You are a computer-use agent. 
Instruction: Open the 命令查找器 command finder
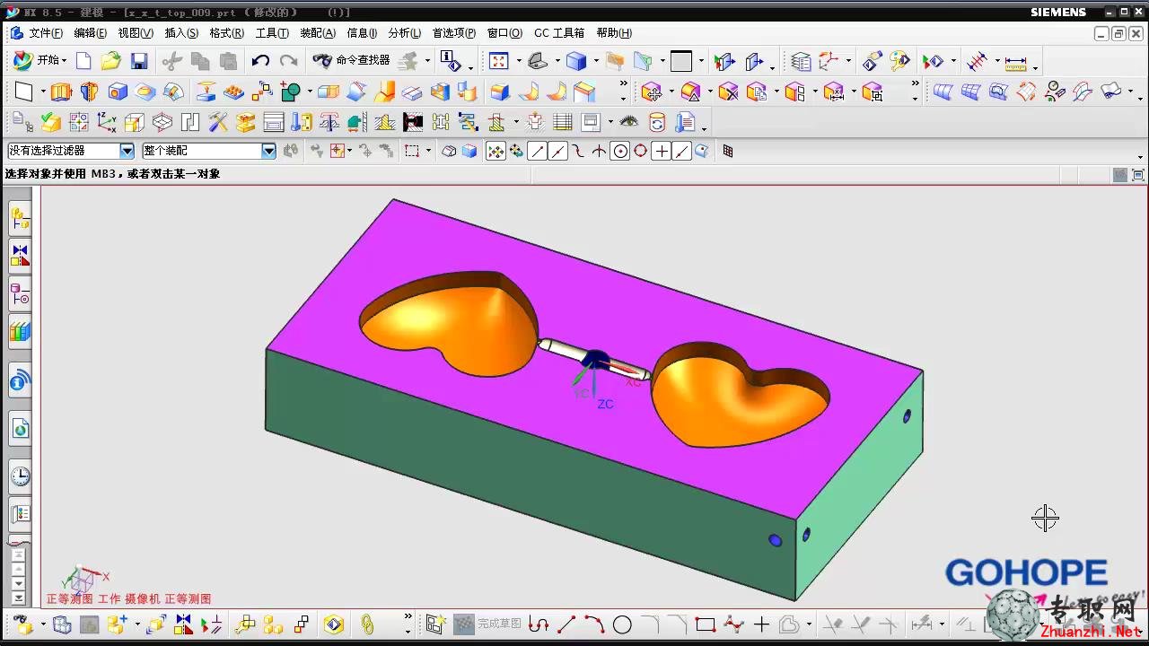(x=352, y=60)
